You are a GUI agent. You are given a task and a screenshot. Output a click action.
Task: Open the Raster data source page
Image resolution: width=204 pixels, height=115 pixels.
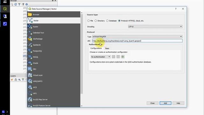[x=54, y=27]
